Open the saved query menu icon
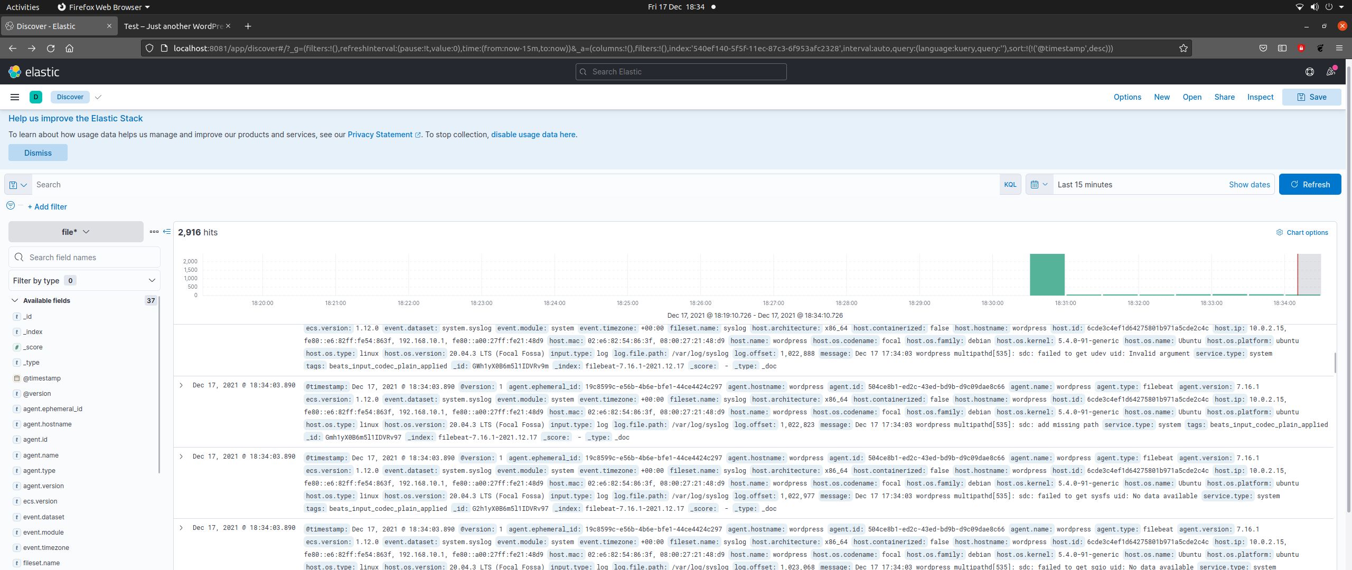 [x=18, y=185]
